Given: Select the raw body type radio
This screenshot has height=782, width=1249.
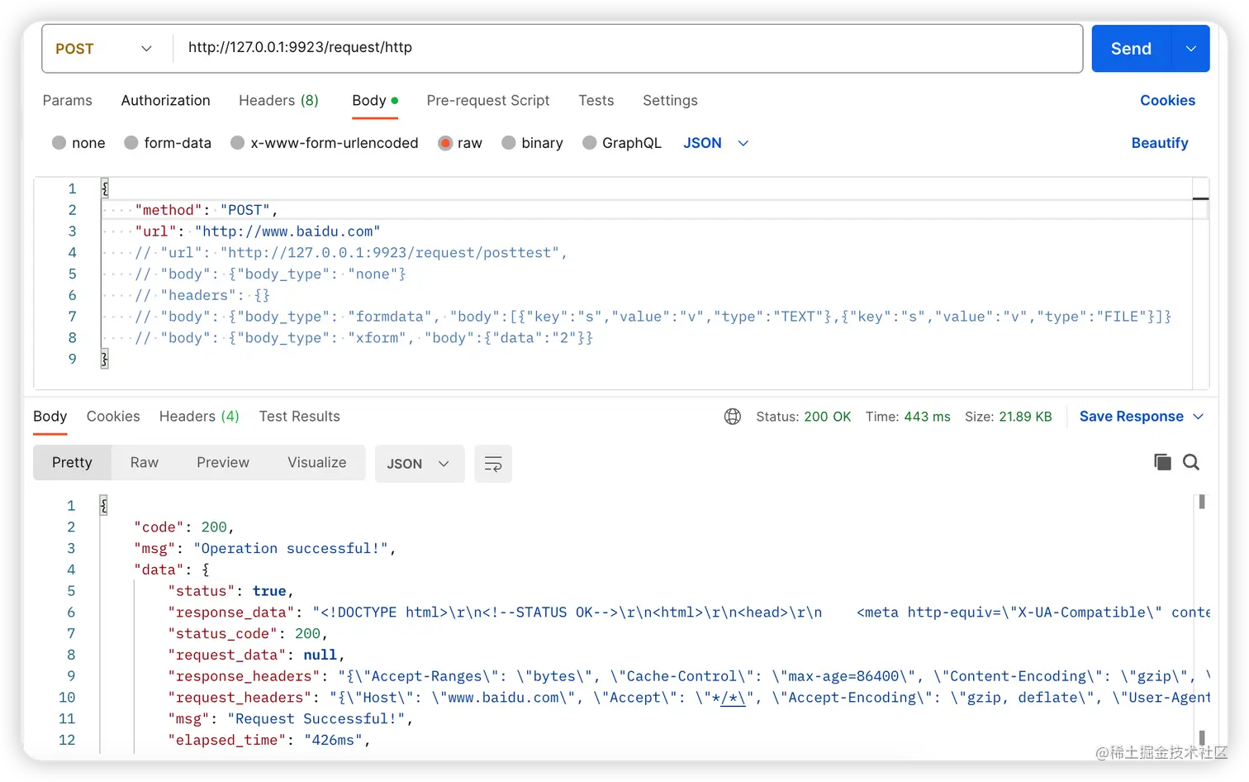Looking at the screenshot, I should [446, 143].
